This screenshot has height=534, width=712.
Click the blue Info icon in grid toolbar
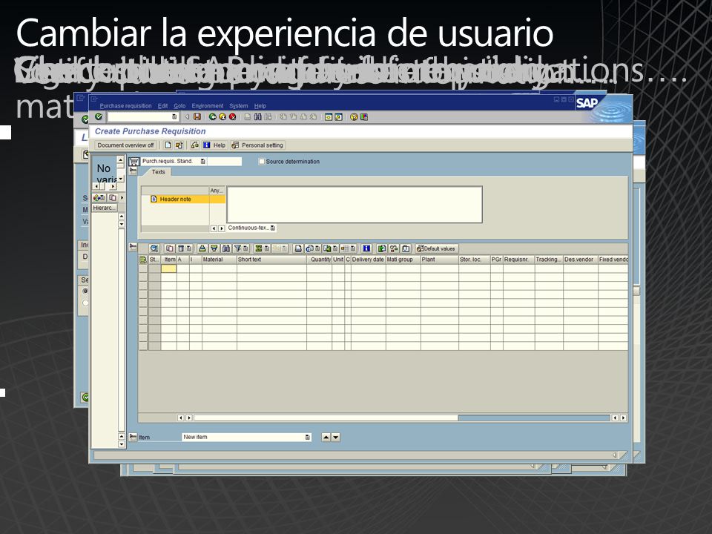[x=366, y=248]
